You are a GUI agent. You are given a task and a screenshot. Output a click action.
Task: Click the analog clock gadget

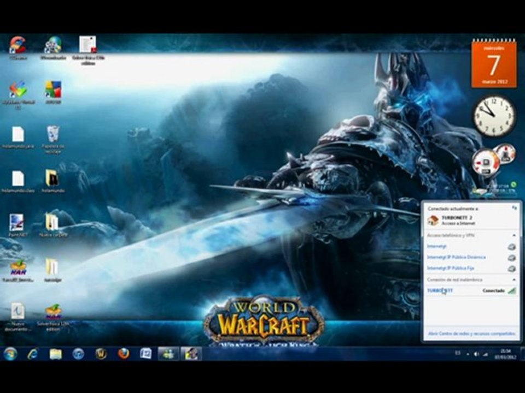click(494, 116)
